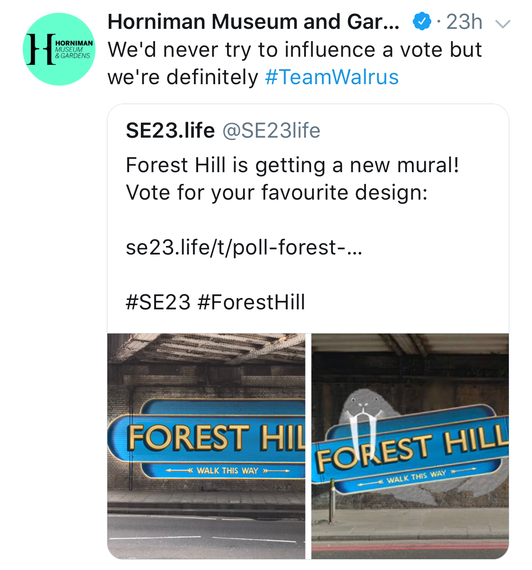
Task: Click the "Vote for your favourite design:" line
Action: click(277, 193)
